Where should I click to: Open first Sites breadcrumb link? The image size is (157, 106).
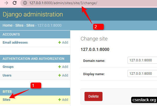[19, 25]
